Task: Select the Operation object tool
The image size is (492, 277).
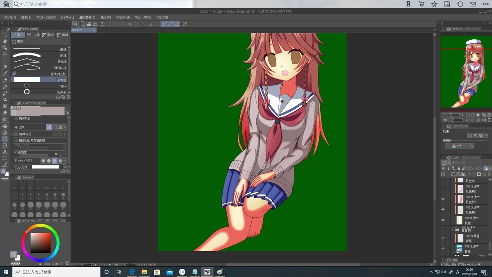Action: point(5,48)
